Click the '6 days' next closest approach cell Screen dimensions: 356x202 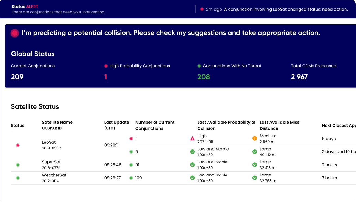(x=329, y=139)
